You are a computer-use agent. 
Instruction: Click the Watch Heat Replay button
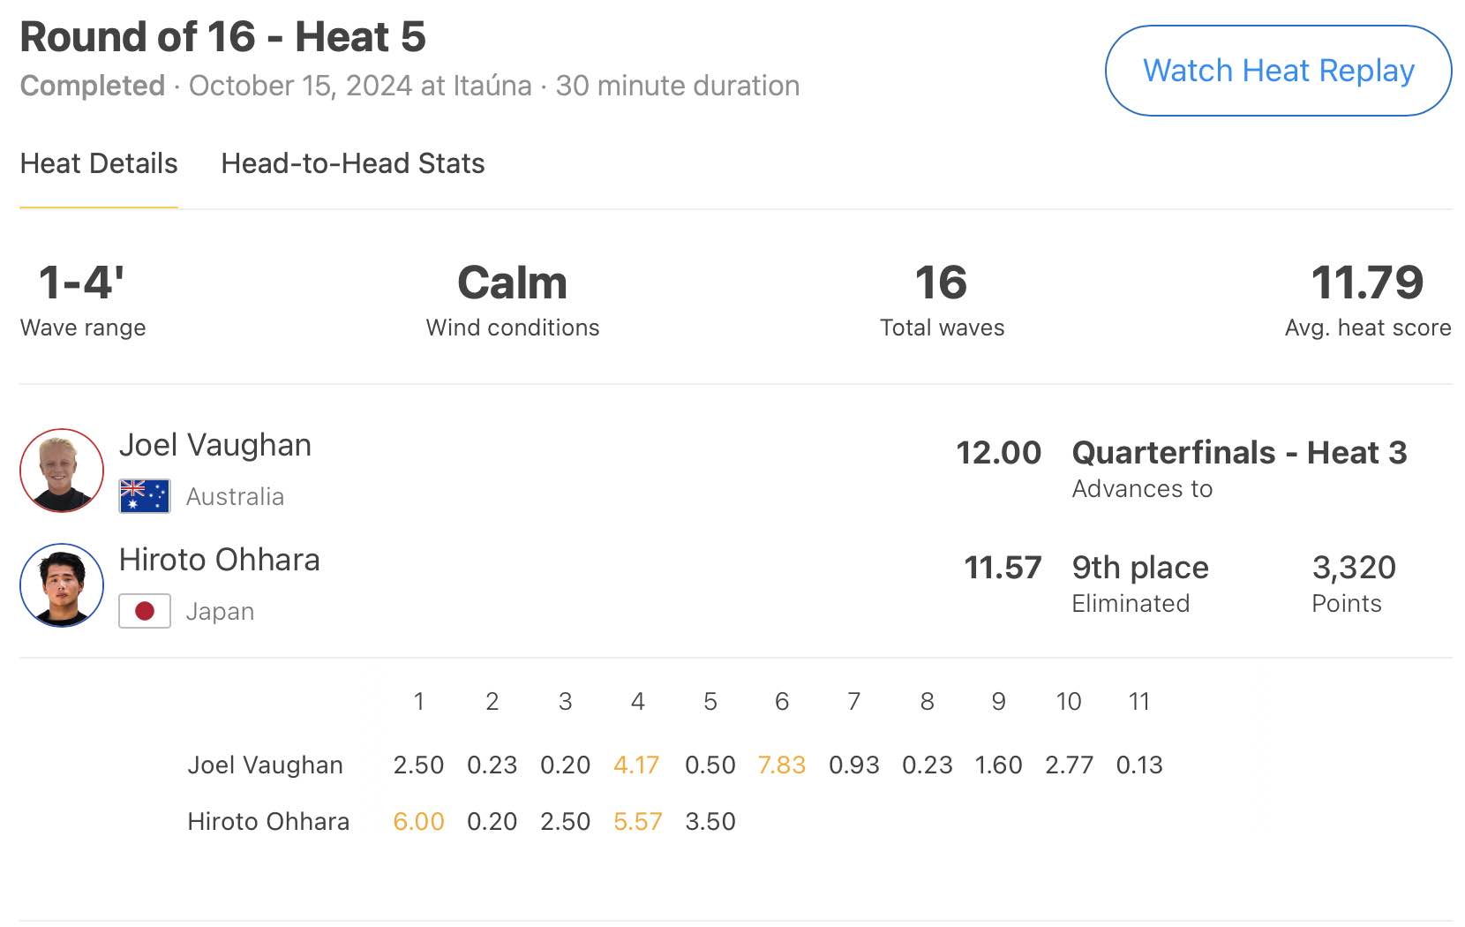pyautogui.click(x=1278, y=71)
